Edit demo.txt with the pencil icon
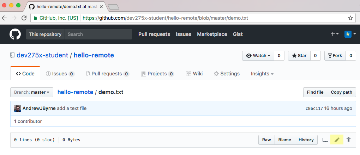The width and height of the screenshot is (360, 155). [x=337, y=139]
